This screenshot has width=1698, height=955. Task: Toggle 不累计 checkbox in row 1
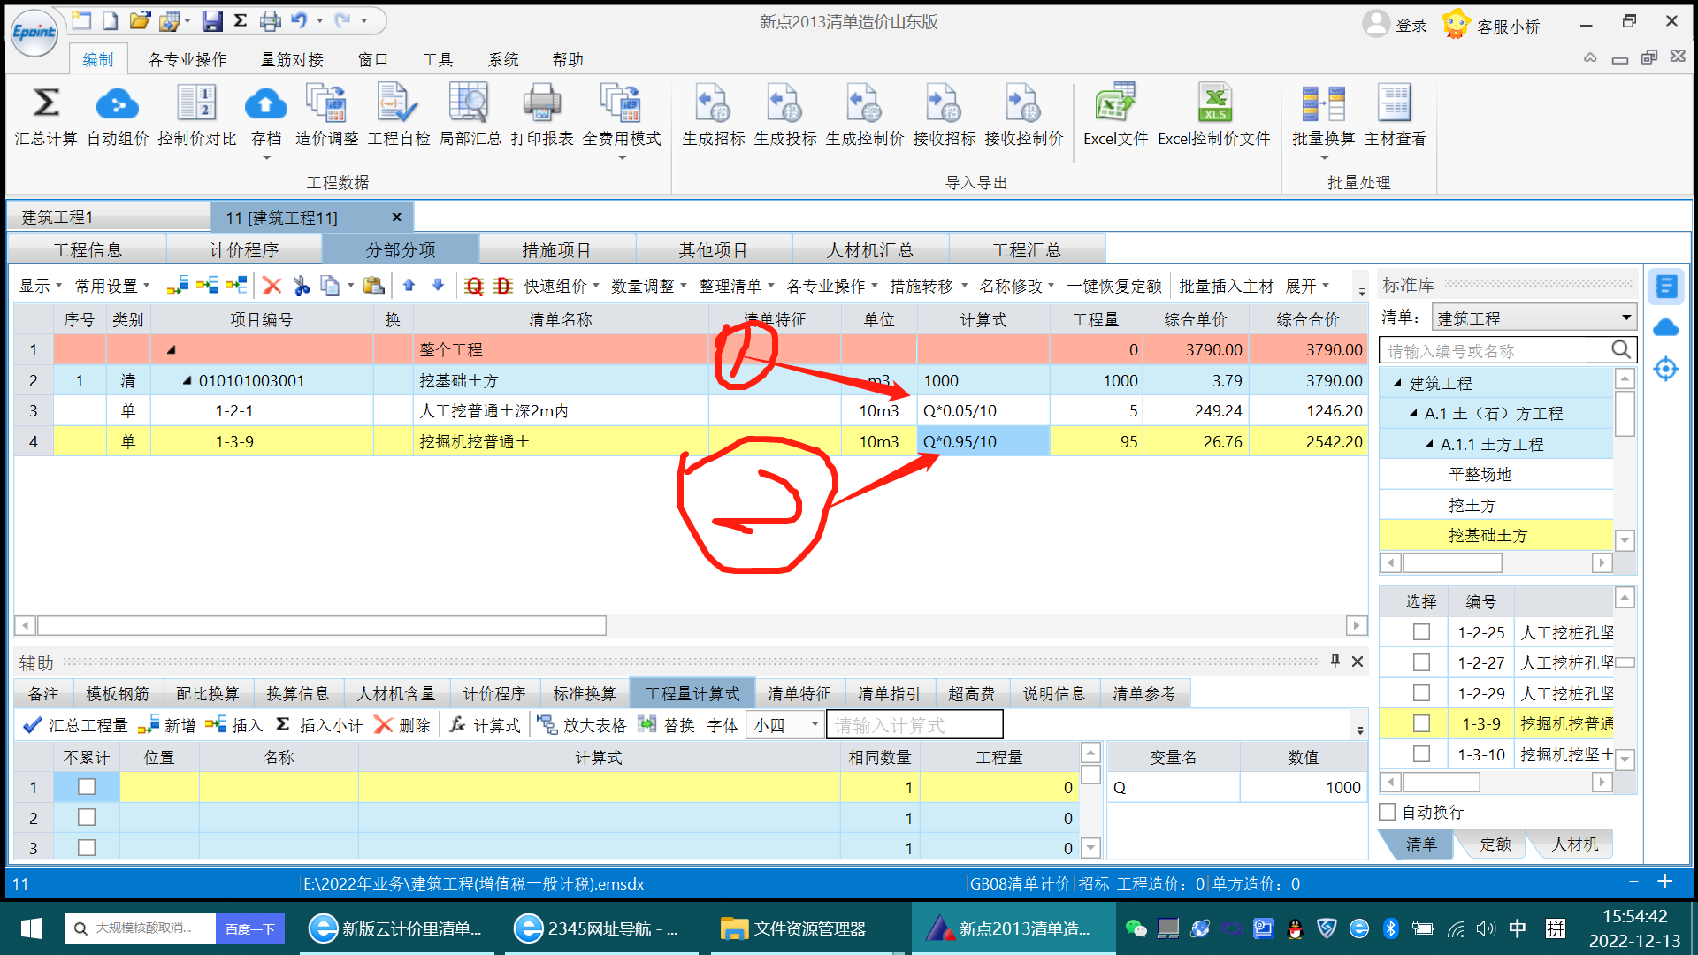coord(87,787)
